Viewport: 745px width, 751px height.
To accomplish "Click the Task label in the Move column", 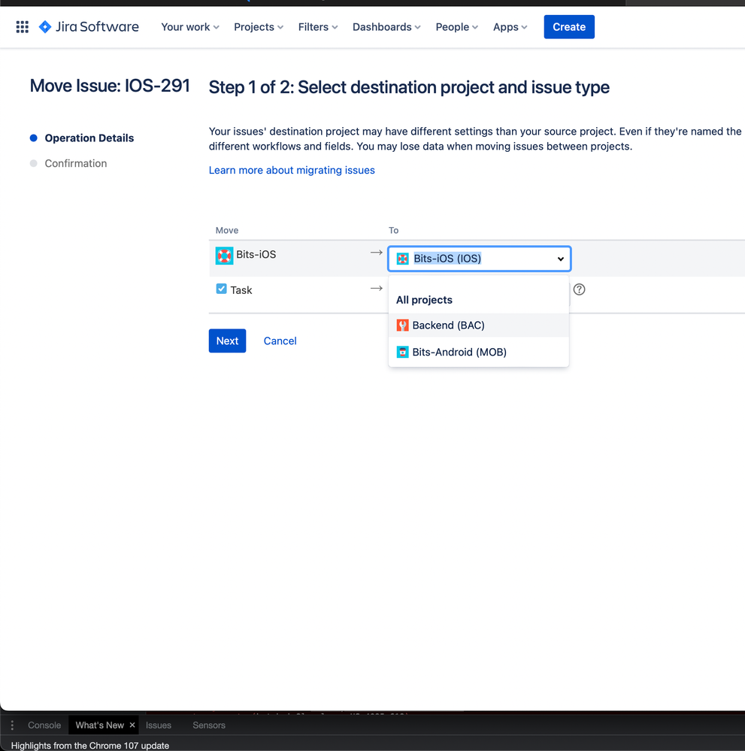I will tap(241, 290).
